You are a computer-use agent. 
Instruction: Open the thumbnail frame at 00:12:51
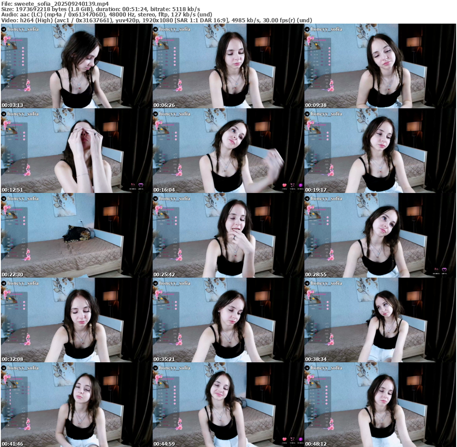76,151
